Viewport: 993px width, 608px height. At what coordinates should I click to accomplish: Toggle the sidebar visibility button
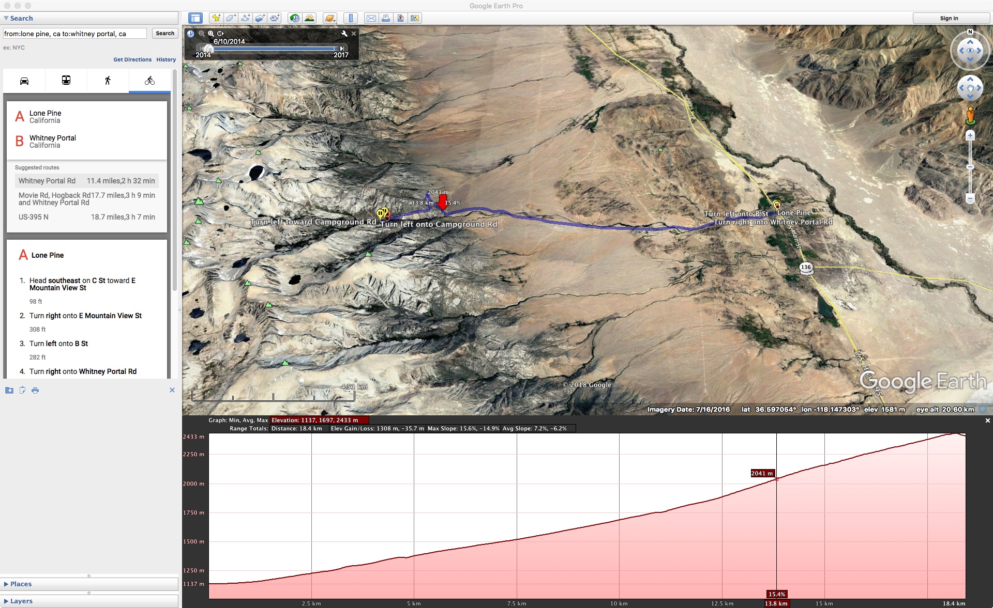click(195, 18)
